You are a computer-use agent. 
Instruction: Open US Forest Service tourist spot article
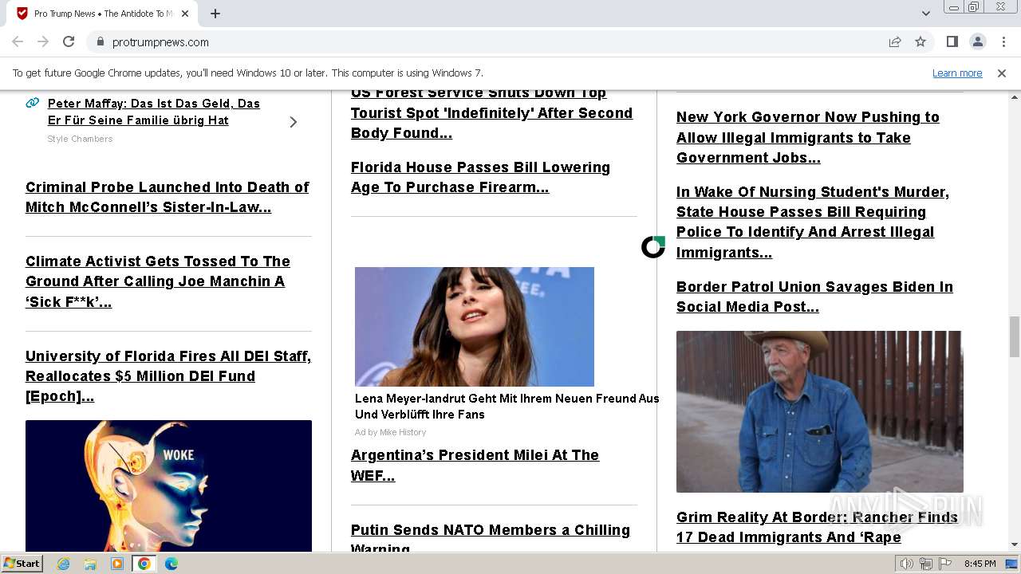click(x=491, y=113)
